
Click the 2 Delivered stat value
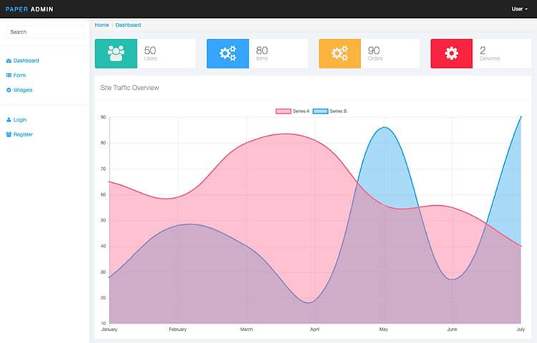click(483, 50)
